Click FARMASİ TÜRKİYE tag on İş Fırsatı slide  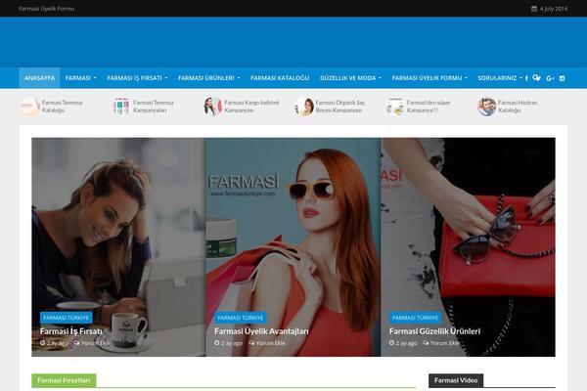66,318
